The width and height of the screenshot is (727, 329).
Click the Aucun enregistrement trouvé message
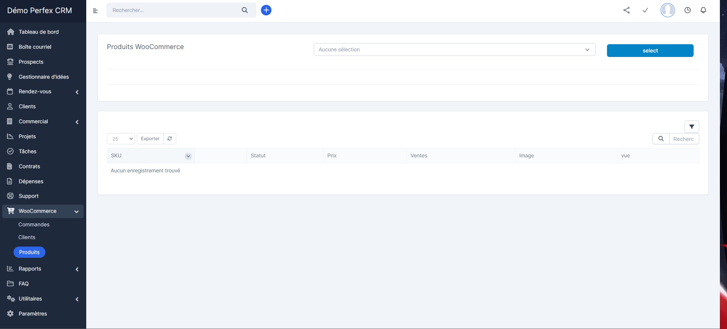tap(145, 170)
